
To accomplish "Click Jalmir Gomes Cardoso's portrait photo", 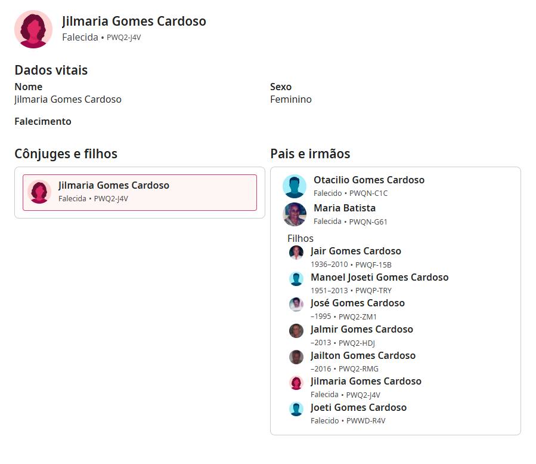I will 296,331.
